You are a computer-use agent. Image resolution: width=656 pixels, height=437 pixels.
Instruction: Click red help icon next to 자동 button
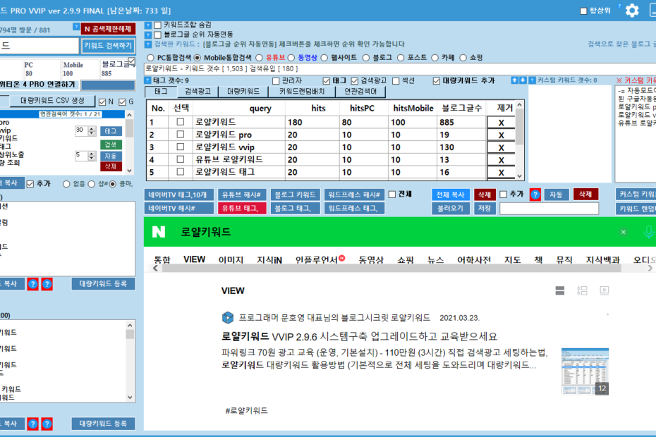pos(535,195)
